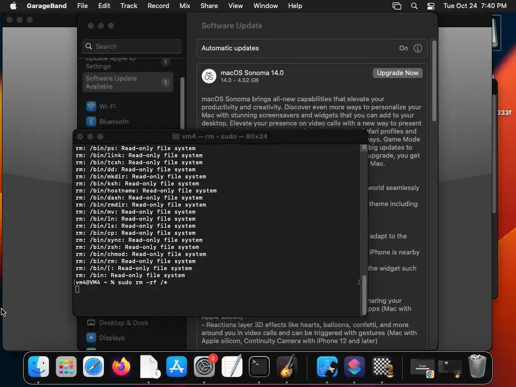The image size is (516, 387).
Task: Open the View menu
Action: 236,6
